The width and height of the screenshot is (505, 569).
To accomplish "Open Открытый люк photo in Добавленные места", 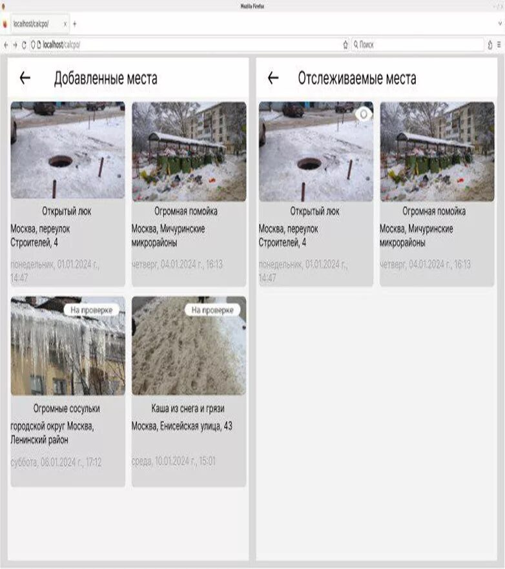I will point(68,150).
